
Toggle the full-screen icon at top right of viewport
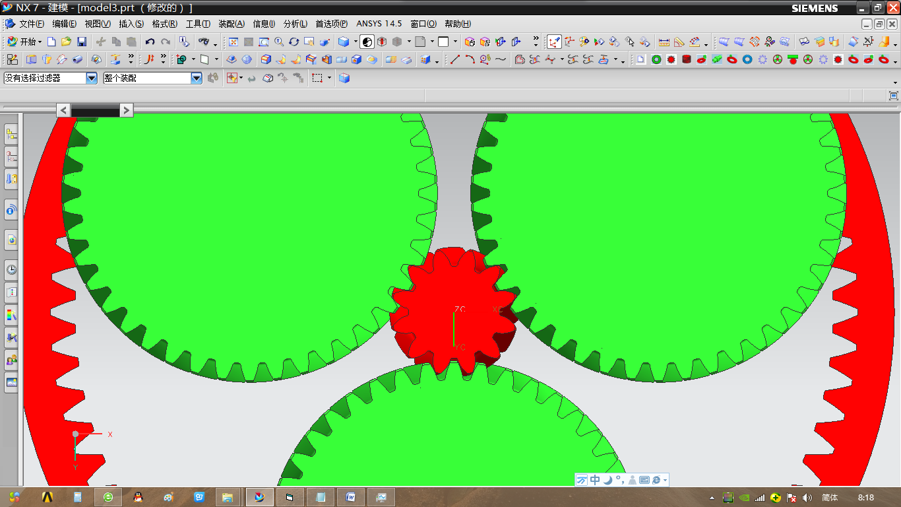click(894, 96)
